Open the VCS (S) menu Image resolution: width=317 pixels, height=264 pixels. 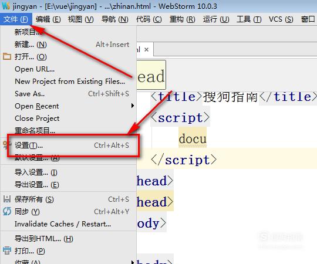pos(281,19)
